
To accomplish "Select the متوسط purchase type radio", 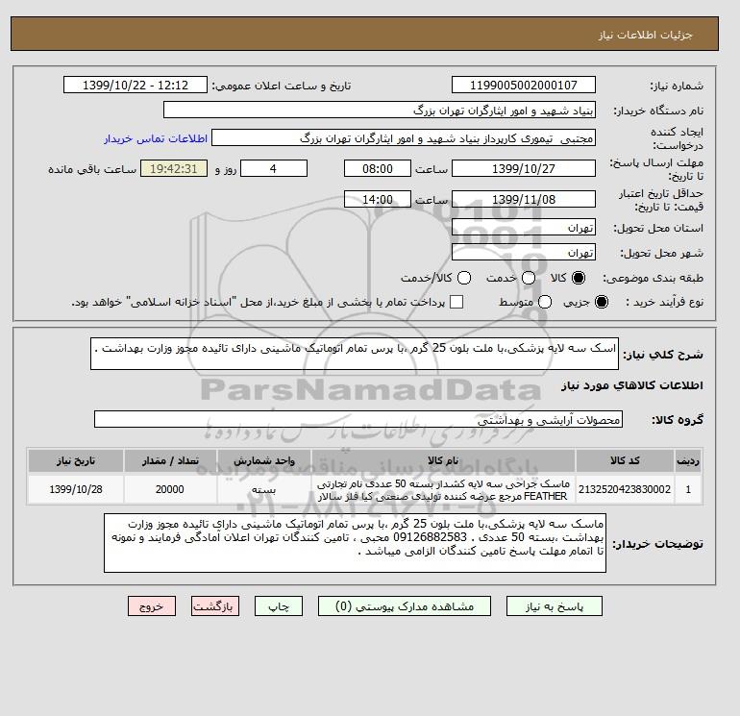I will (x=545, y=302).
